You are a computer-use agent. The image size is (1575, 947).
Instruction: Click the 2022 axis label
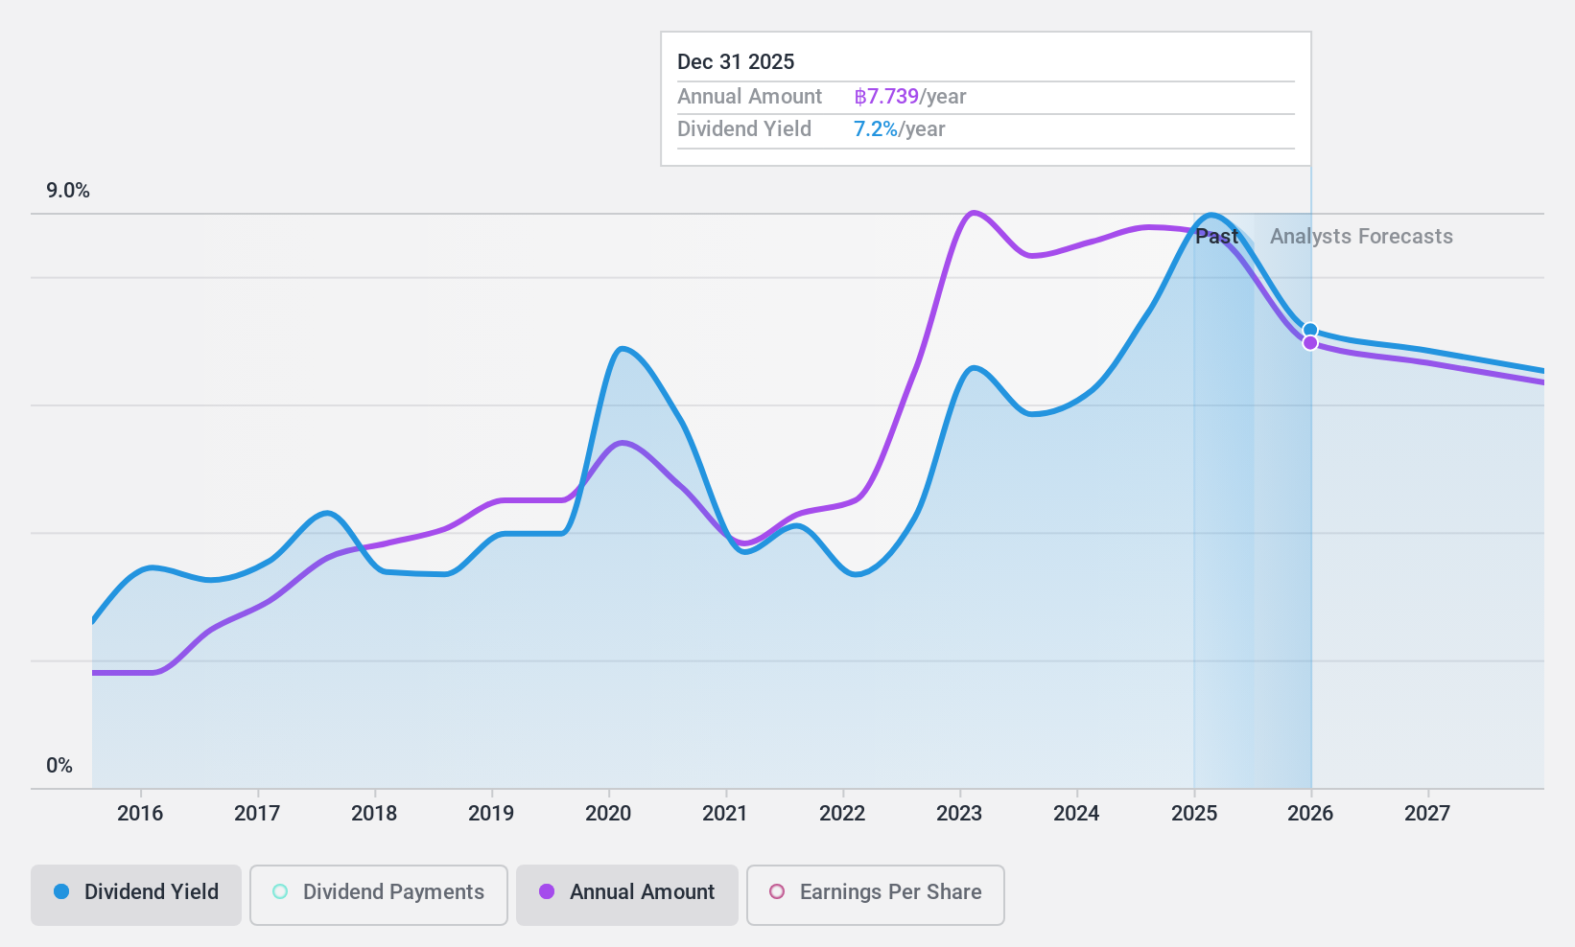click(x=842, y=814)
